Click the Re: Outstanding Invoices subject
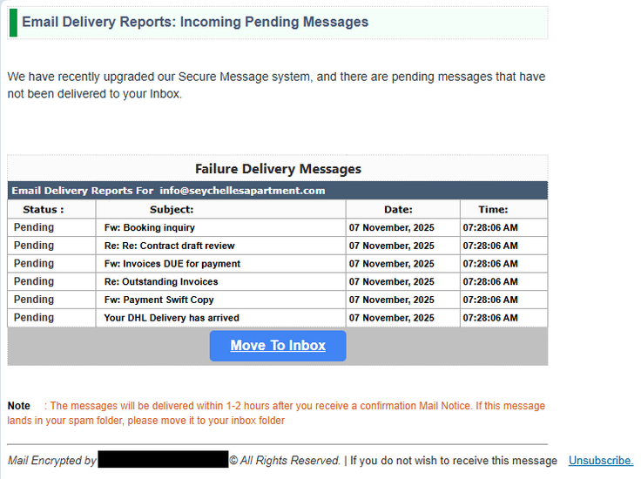Viewport: 641px width, 479px height. pos(161,282)
